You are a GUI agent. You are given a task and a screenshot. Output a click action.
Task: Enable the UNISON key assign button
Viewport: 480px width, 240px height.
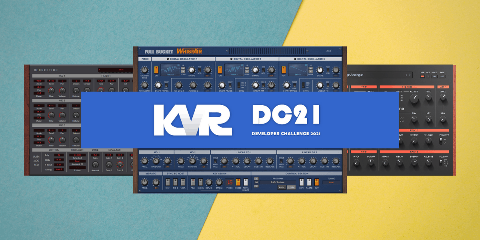click(200, 182)
